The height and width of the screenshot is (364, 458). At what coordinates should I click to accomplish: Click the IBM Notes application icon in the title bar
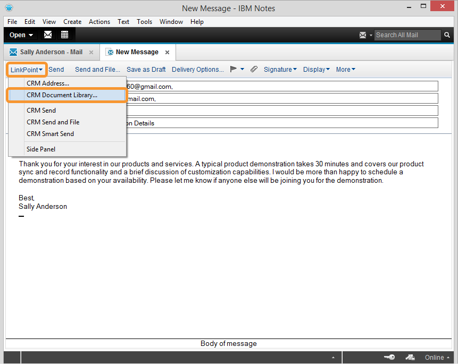click(x=9, y=7)
